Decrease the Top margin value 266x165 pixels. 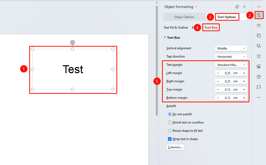(x=218, y=90)
